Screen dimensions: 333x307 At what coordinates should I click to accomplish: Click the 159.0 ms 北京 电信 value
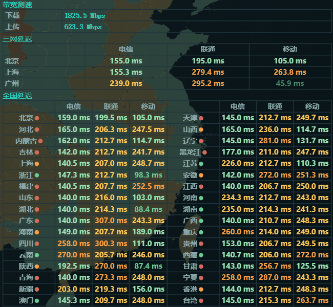coord(74,118)
